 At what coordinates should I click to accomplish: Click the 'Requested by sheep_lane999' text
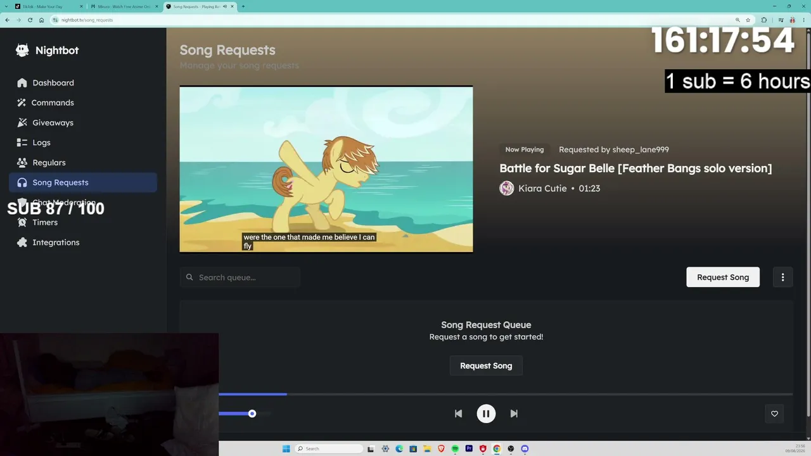(x=614, y=149)
